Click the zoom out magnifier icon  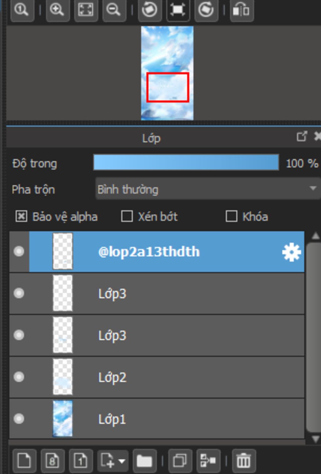pyautogui.click(x=114, y=10)
